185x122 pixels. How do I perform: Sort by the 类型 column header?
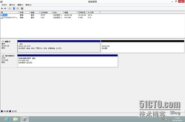tap(35, 12)
